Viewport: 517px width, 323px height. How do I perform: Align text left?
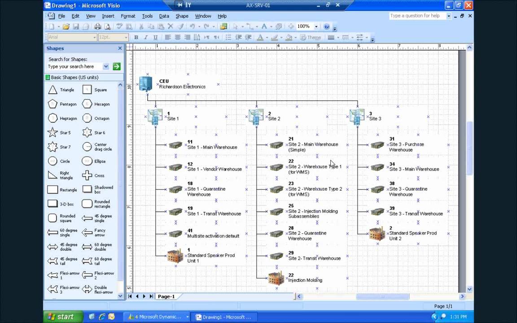[x=168, y=37]
